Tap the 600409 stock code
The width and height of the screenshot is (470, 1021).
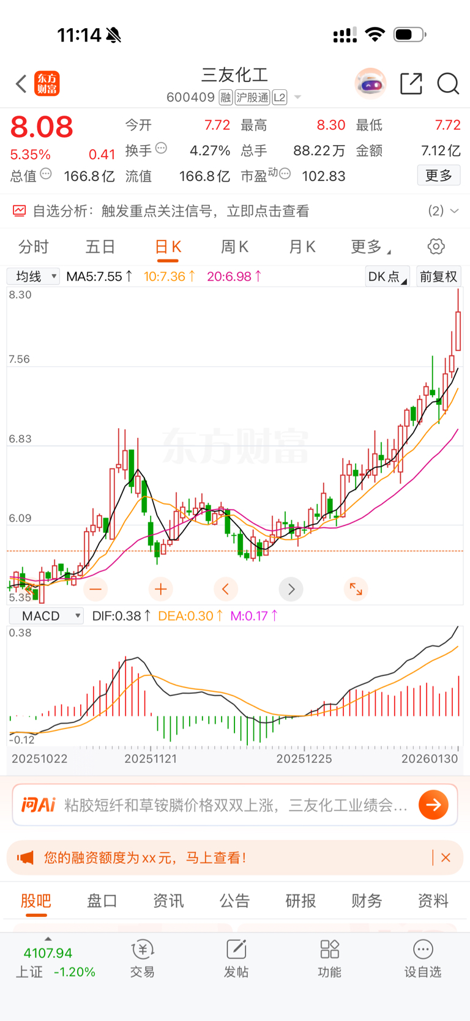[x=190, y=97]
